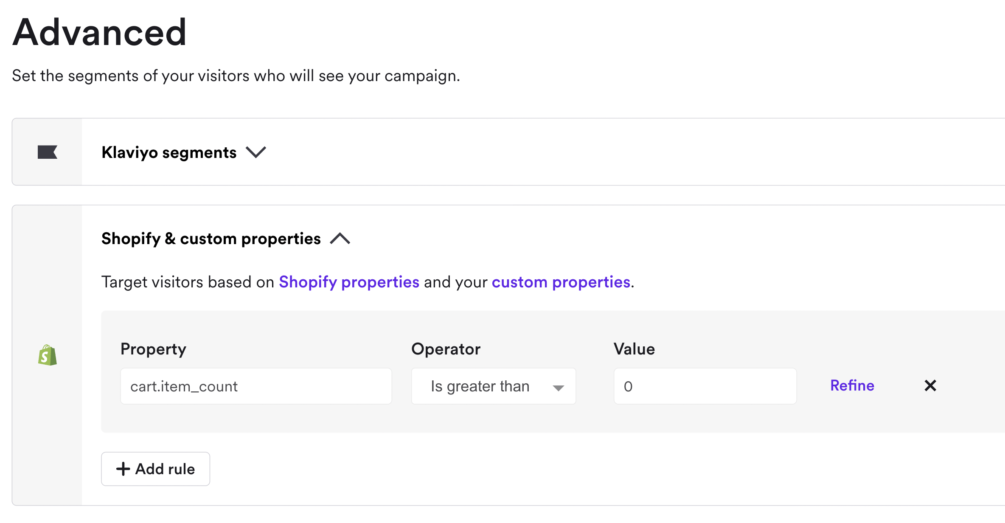Open the "Is greater than" operator dropdown
The height and width of the screenshot is (523, 1005).
pyautogui.click(x=493, y=386)
